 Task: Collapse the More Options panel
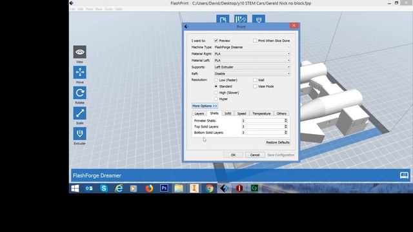pyautogui.click(x=205, y=106)
